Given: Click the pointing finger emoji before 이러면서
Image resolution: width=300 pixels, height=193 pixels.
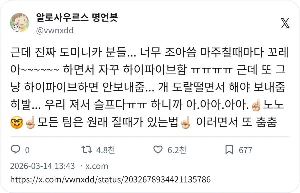Looking at the screenshot, I should [x=186, y=122].
